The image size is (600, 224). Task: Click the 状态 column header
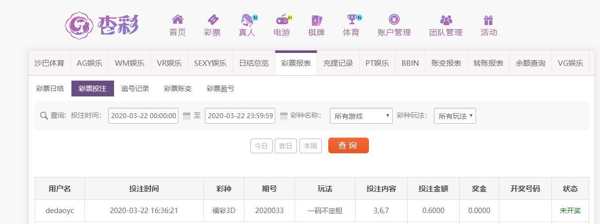[570, 189]
